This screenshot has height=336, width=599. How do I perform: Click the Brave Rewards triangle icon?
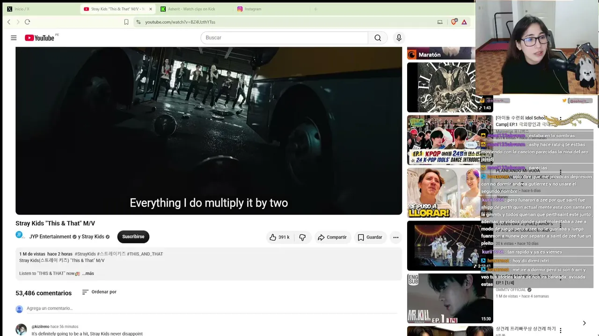pyautogui.click(x=464, y=22)
